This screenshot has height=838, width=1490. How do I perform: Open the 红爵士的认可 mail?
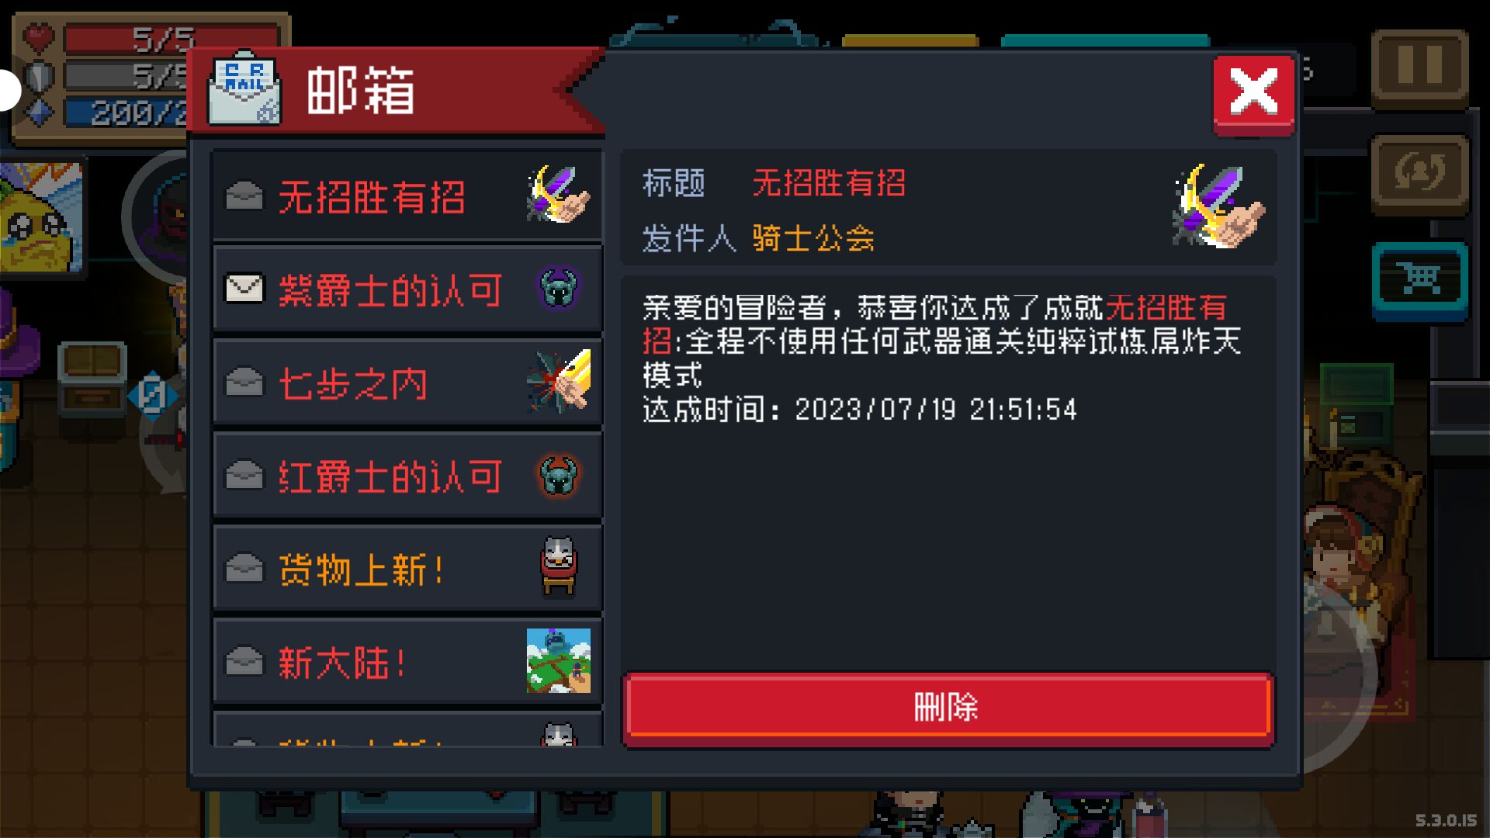pyautogui.click(x=407, y=475)
